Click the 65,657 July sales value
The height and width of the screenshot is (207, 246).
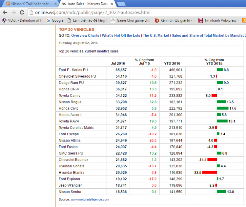[121, 70]
